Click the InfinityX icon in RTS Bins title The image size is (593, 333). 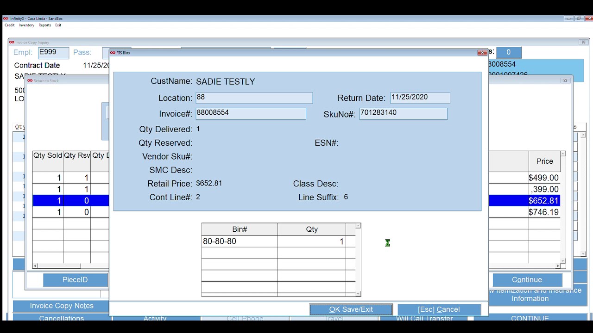coord(113,53)
